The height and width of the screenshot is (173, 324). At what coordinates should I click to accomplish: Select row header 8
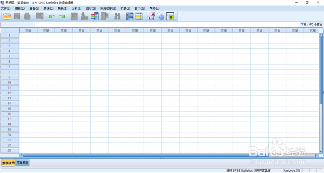coord(10,72)
